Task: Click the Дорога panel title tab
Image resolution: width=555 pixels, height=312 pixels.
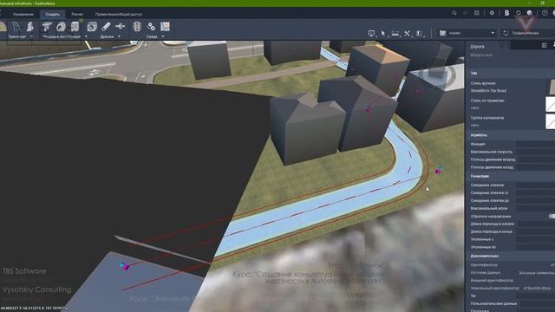Action: (x=477, y=46)
